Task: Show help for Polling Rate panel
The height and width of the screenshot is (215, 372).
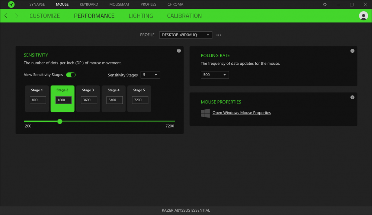Action: tap(352, 51)
